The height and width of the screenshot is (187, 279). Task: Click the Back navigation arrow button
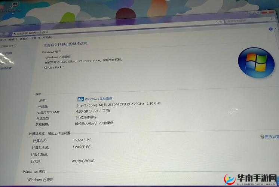2,34
